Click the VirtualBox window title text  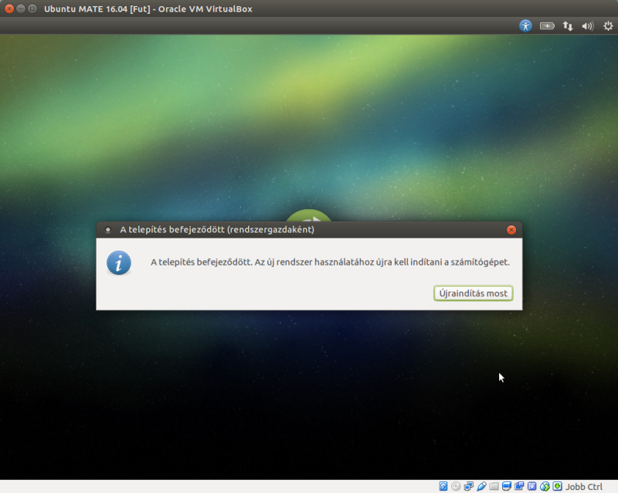[148, 8]
